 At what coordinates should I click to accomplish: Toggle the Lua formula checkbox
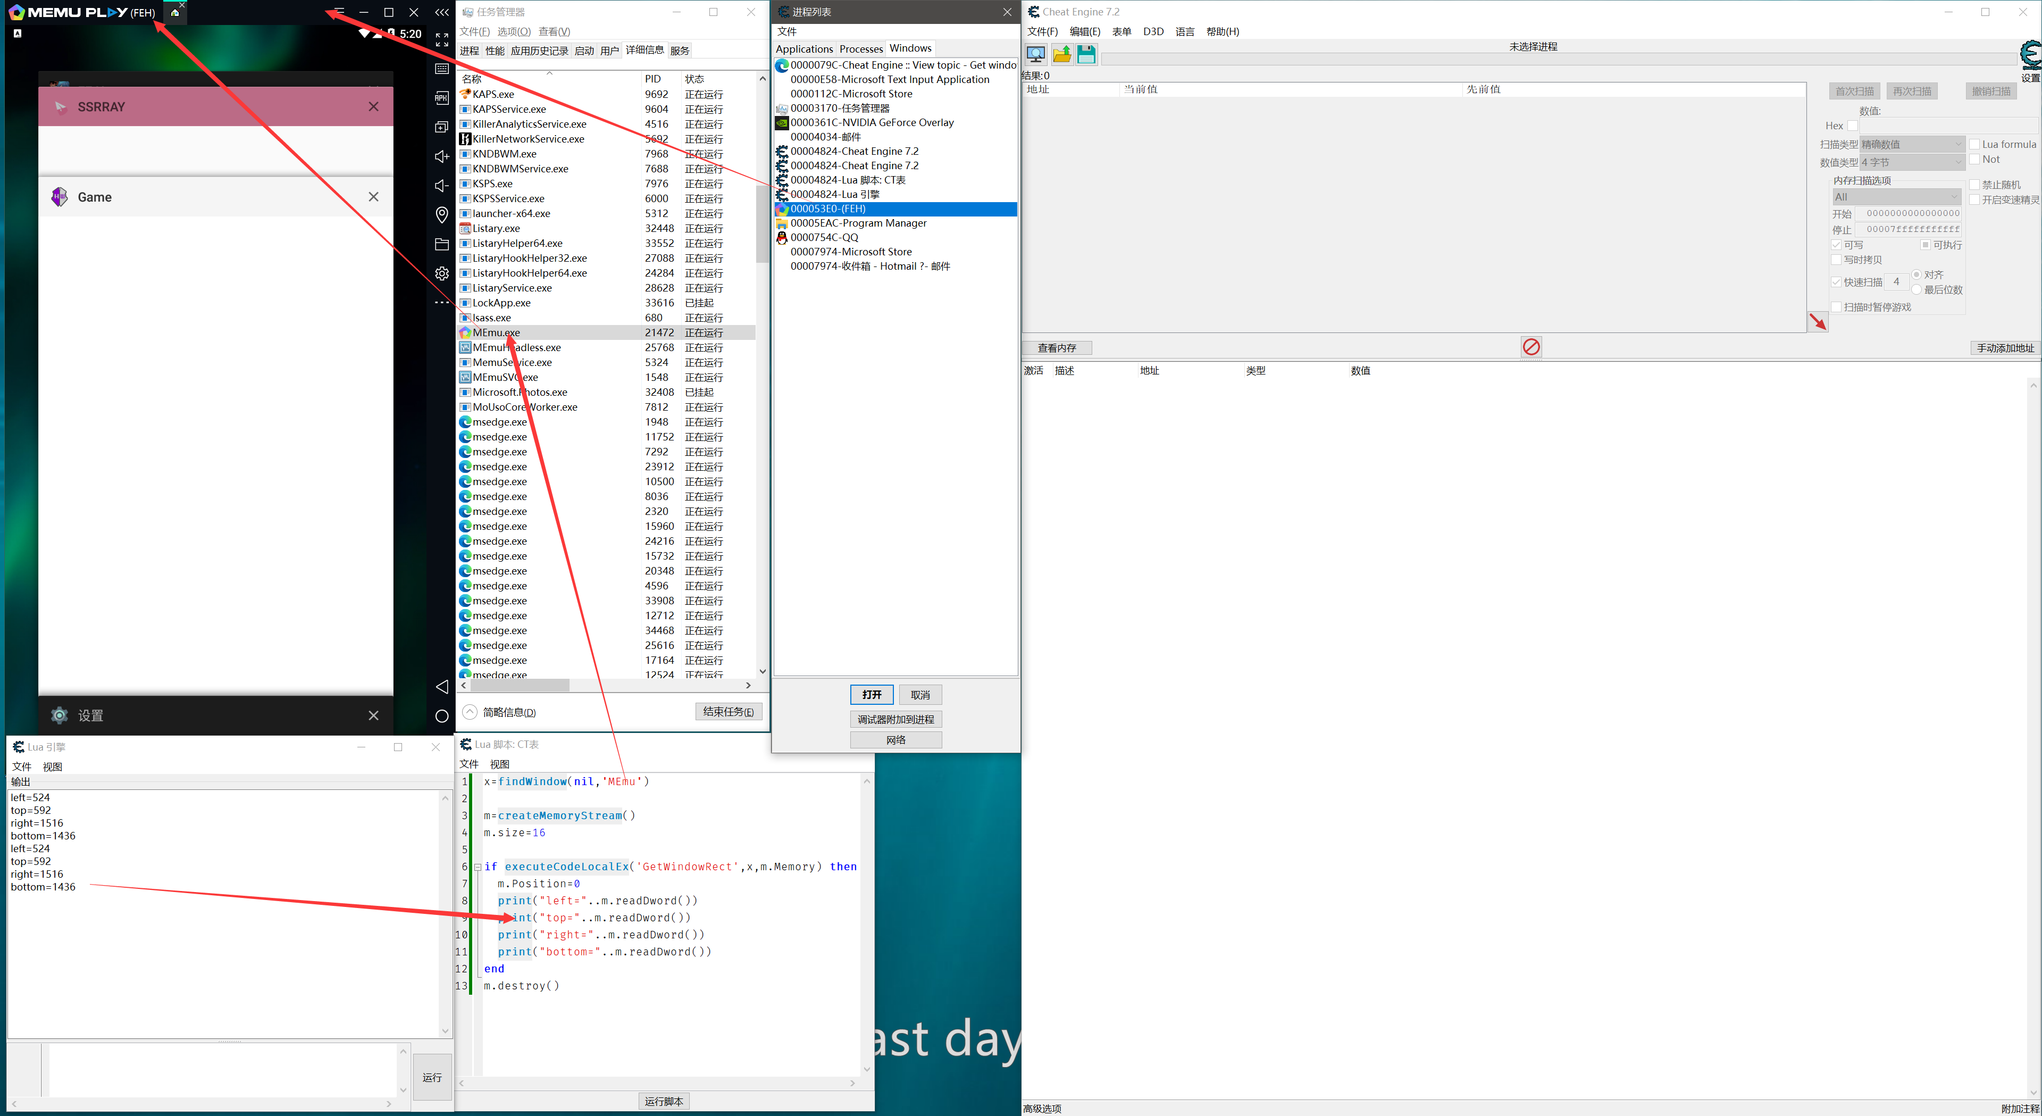(1974, 144)
